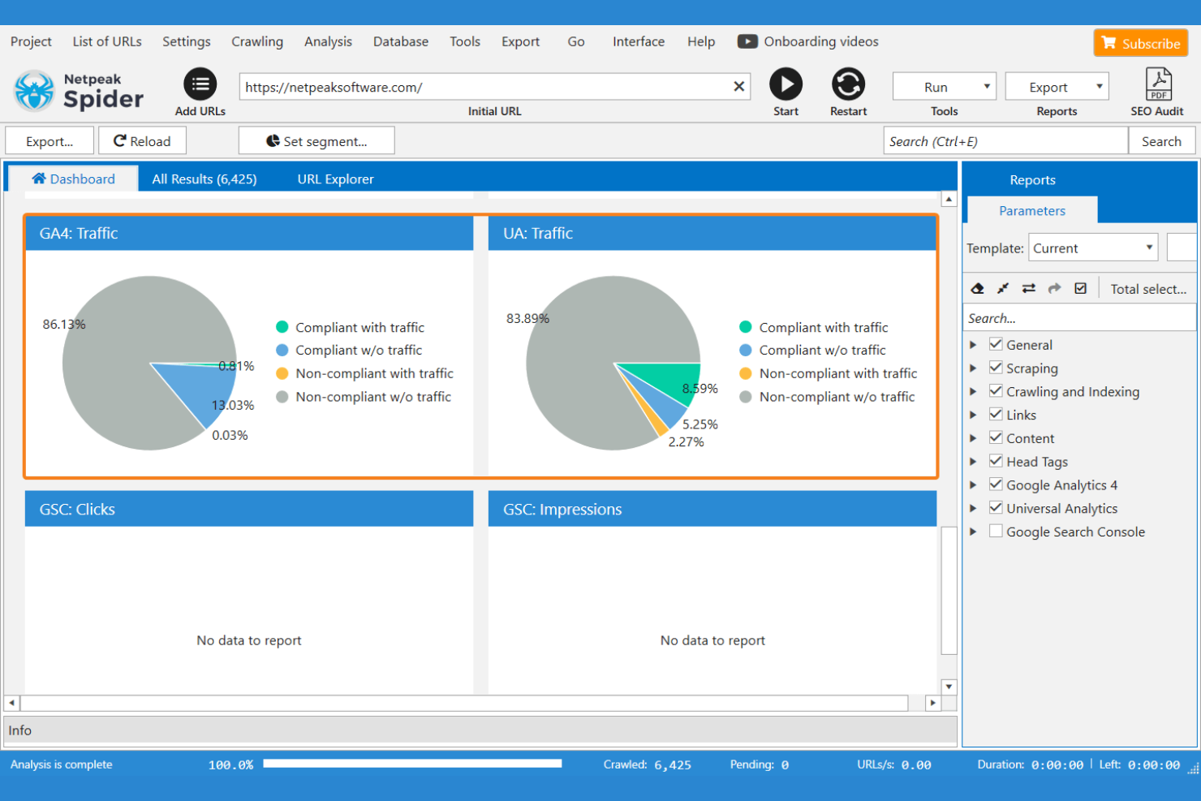Screen dimensions: 1201x801
Task: Click the UA orange Non-compliant with traffic legend dot
Action: (x=746, y=373)
